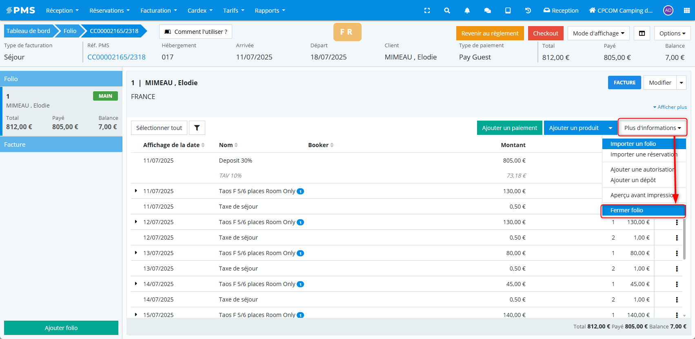Select Fermer folio from the menu
Image resolution: width=695 pixels, height=339 pixels.
click(643, 210)
